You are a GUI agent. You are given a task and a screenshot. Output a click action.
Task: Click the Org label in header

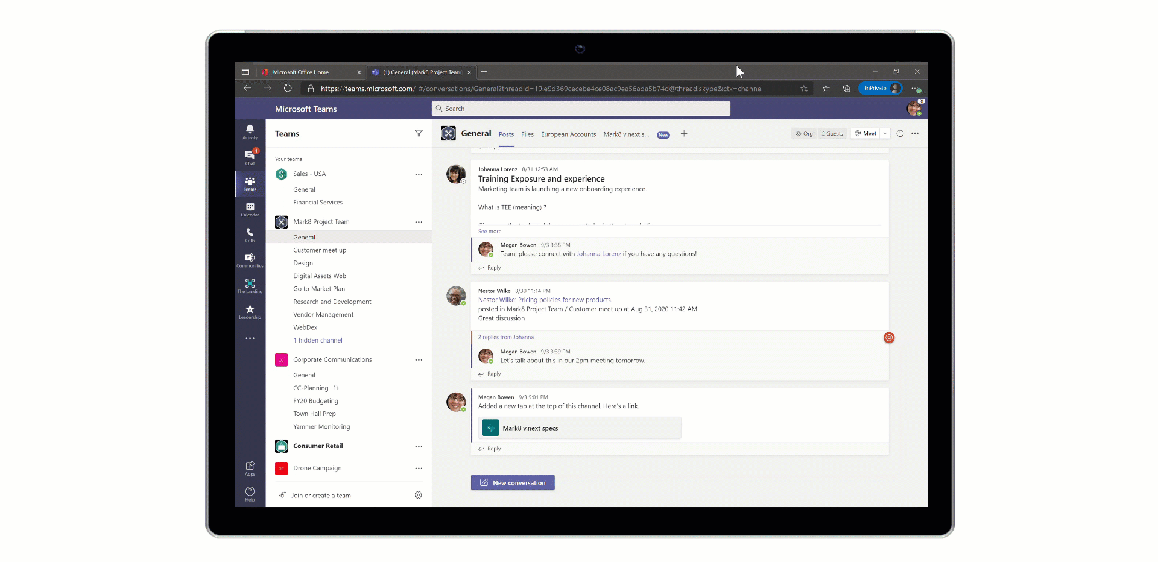[804, 134]
